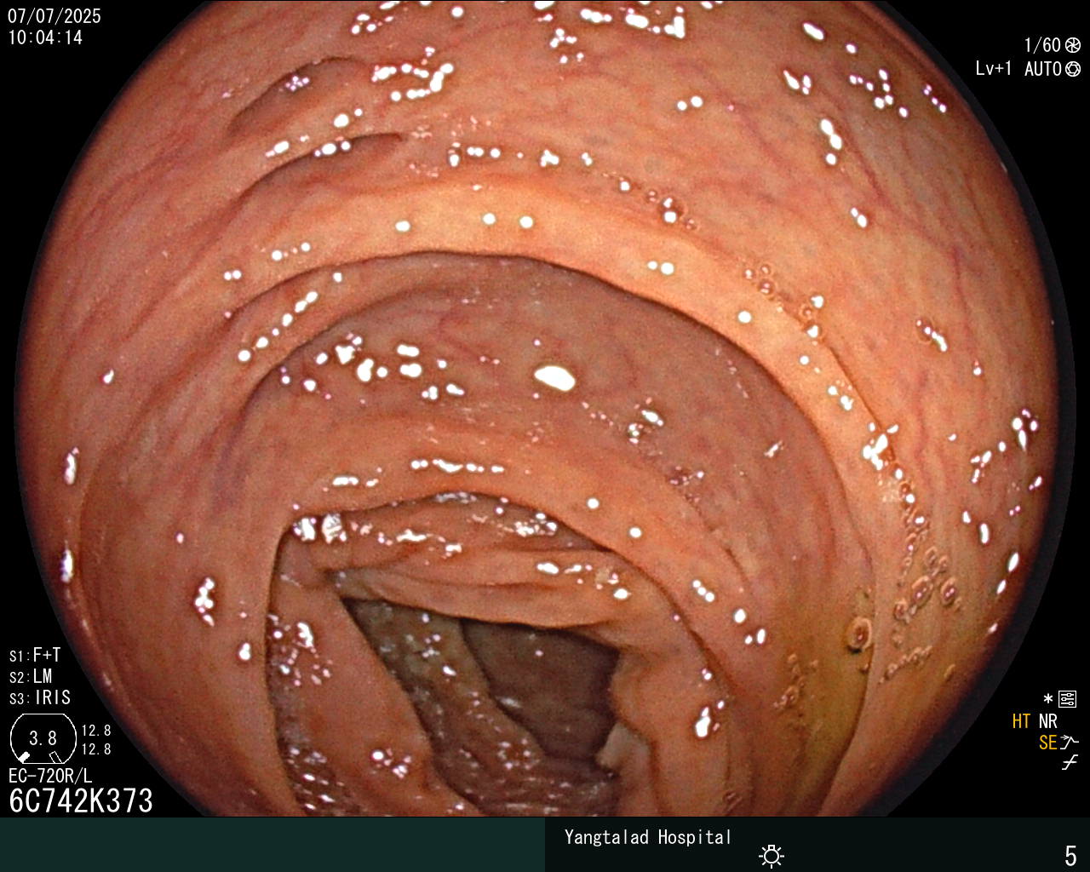The height and width of the screenshot is (872, 1090).
Task: Click the time stamp 10:04:14
Action: [x=45, y=37]
